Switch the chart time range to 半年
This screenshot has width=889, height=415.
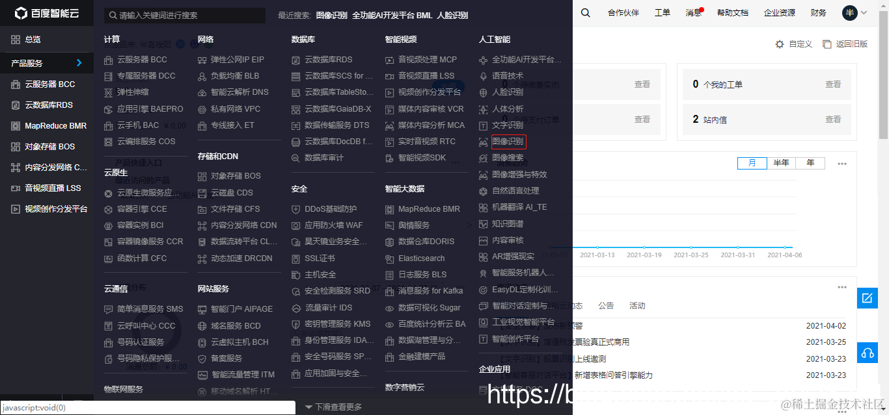pos(781,163)
